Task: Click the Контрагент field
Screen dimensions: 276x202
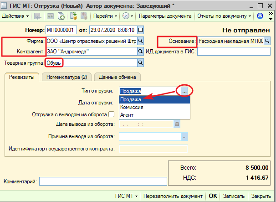Action: pyautogui.click(x=92, y=52)
